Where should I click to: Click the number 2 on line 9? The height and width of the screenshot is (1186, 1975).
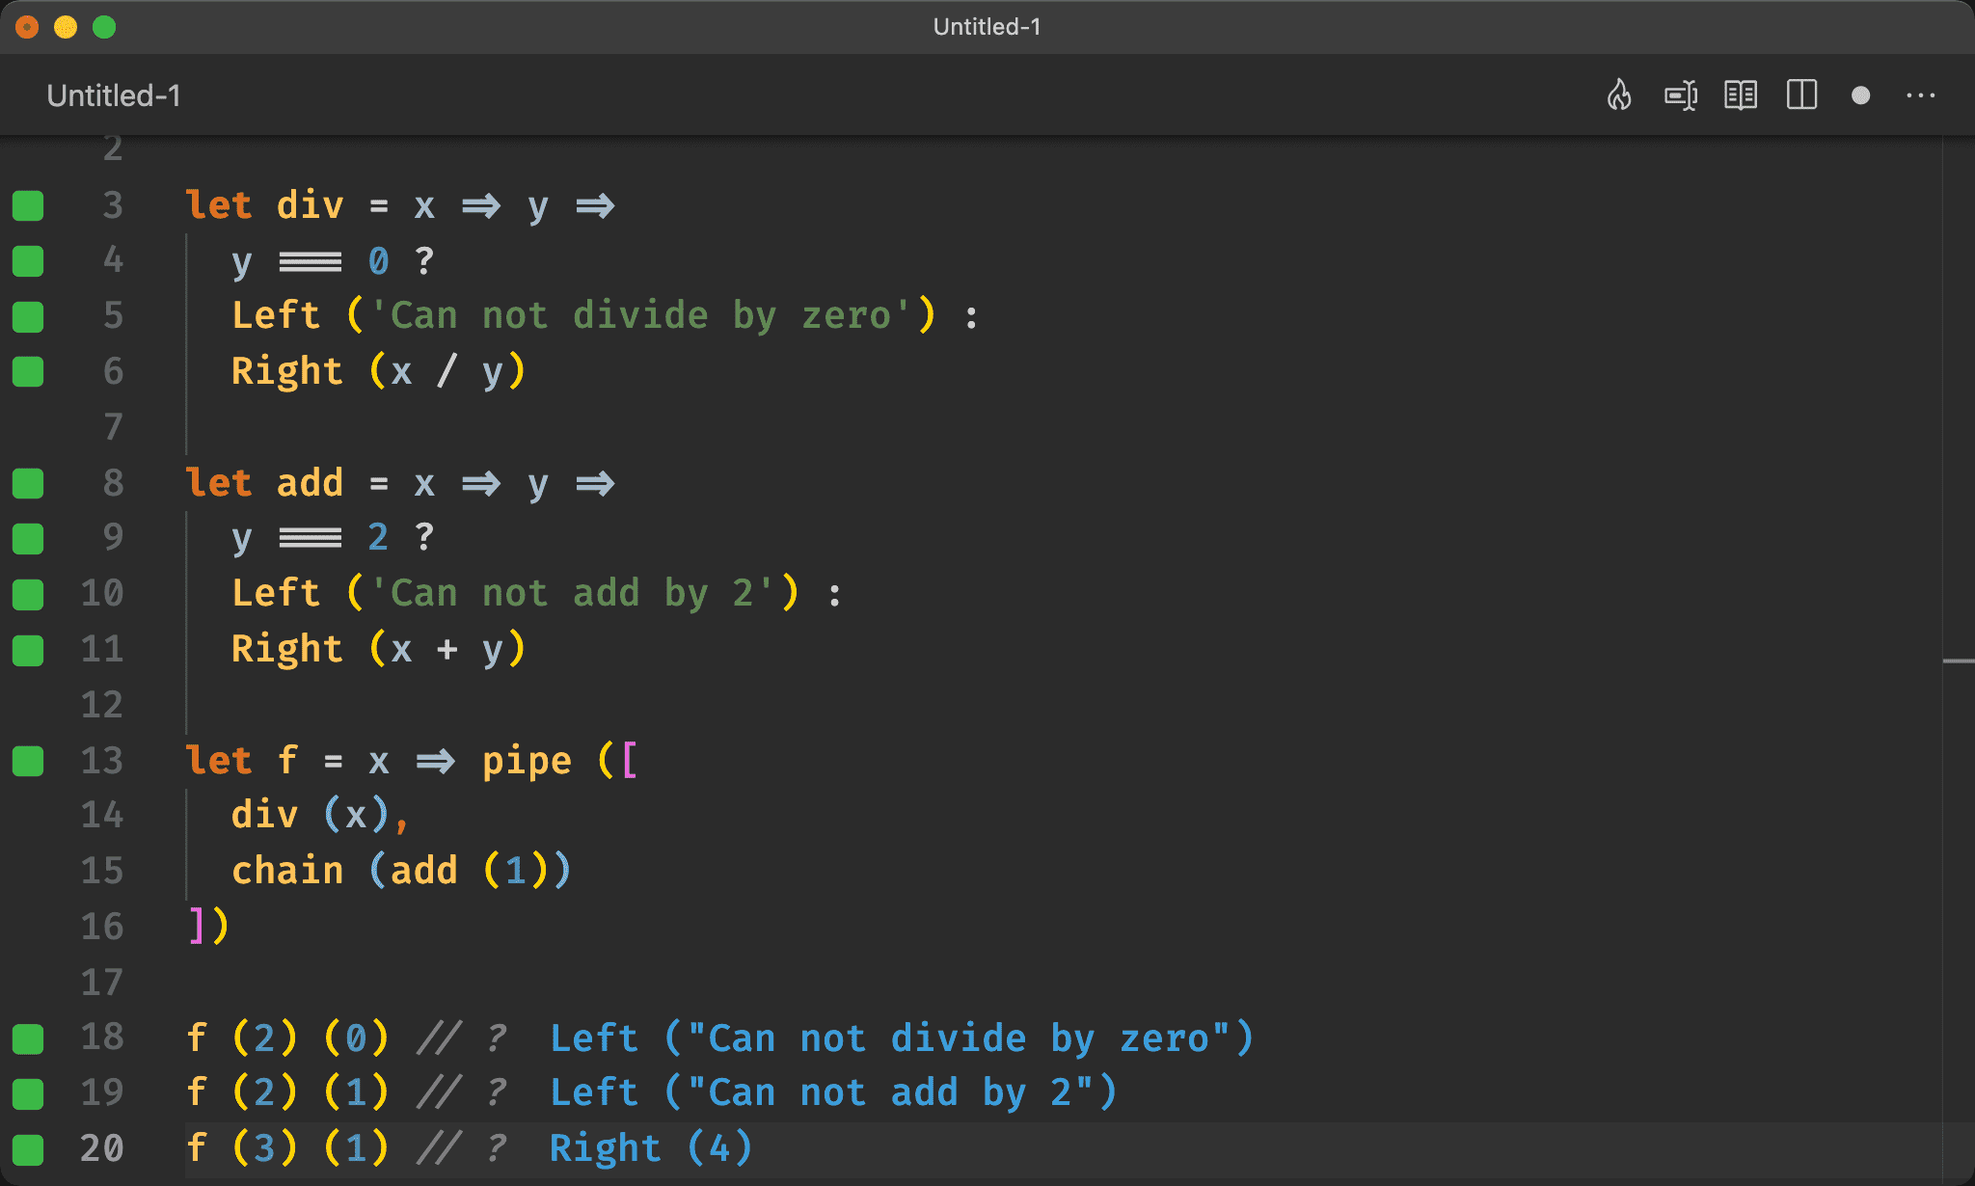(x=378, y=538)
